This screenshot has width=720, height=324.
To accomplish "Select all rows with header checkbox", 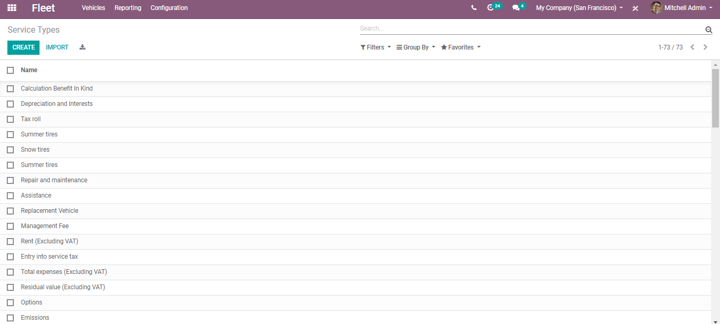I will 10,70.
